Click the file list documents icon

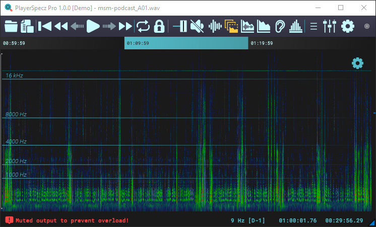[x=27, y=26]
